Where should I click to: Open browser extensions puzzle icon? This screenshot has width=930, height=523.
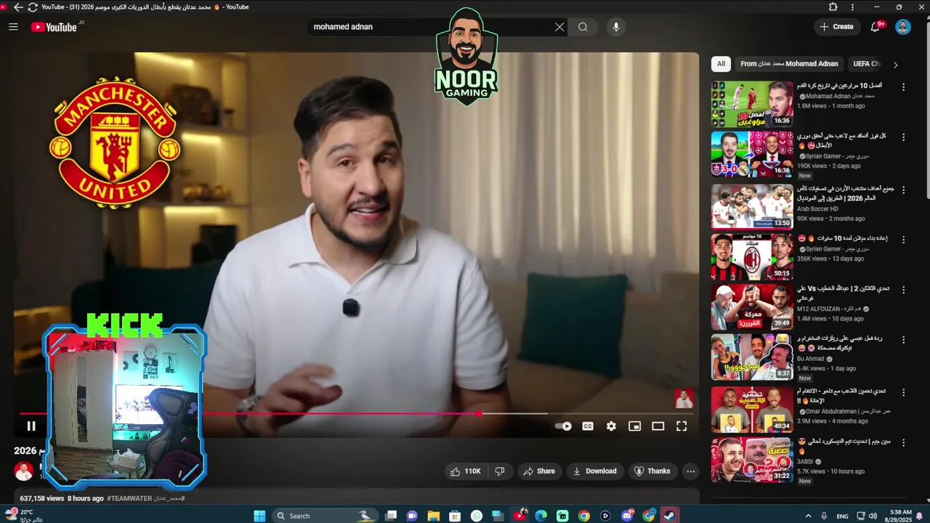click(833, 7)
